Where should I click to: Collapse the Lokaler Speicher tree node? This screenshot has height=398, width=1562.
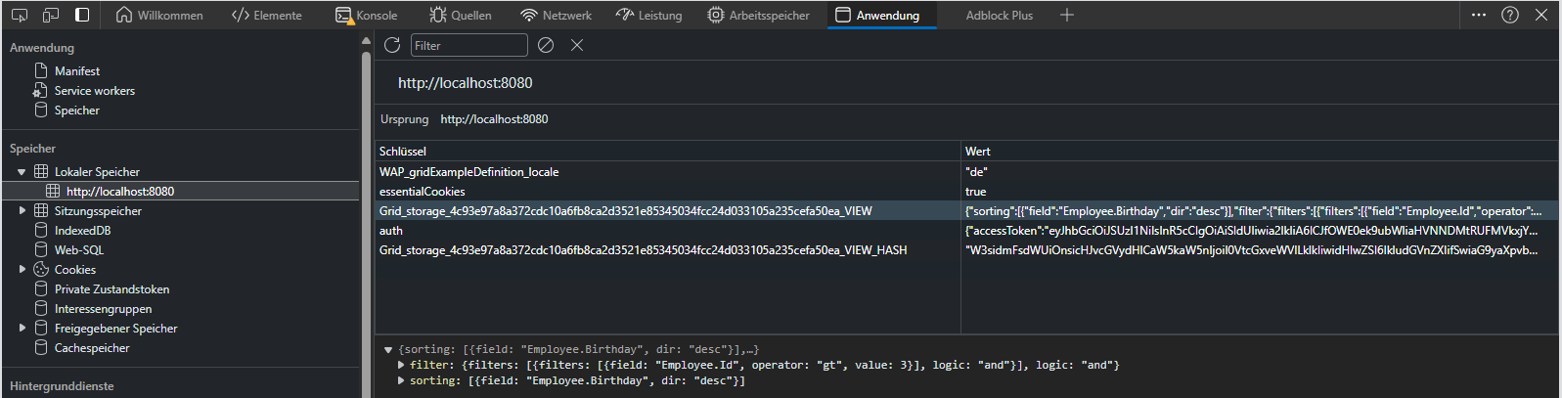pyautogui.click(x=22, y=172)
